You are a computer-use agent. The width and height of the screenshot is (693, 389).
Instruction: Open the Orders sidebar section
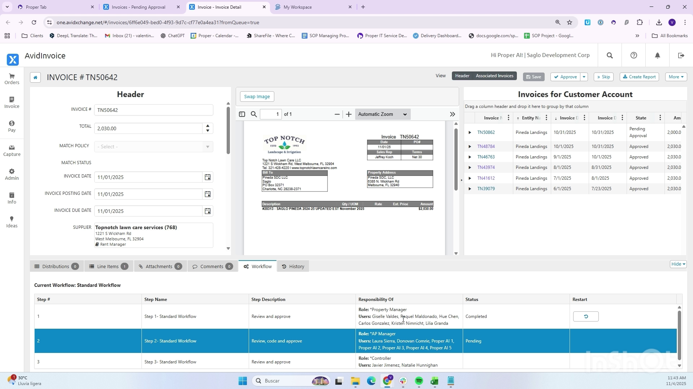pyautogui.click(x=12, y=79)
